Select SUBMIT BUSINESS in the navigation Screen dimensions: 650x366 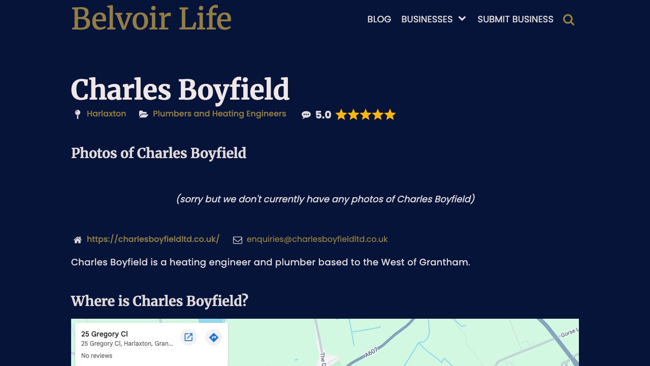coord(515,19)
